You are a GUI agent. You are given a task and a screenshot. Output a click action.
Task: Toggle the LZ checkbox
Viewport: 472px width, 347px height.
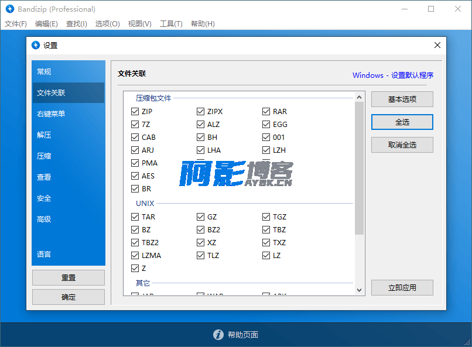tap(266, 255)
